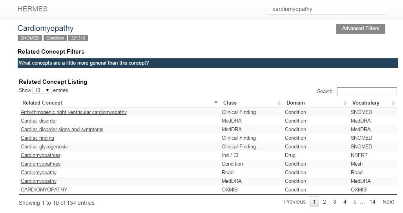Open the Cardiac disorder concept
403x213 pixels.
pos(39,121)
